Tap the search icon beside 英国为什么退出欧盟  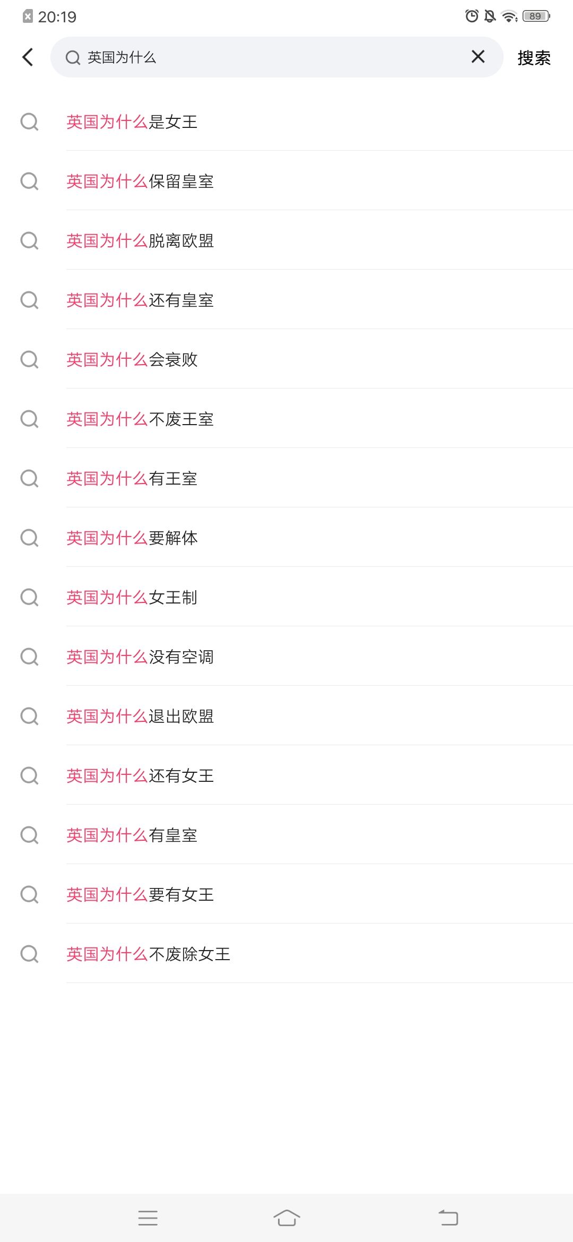[29, 717]
